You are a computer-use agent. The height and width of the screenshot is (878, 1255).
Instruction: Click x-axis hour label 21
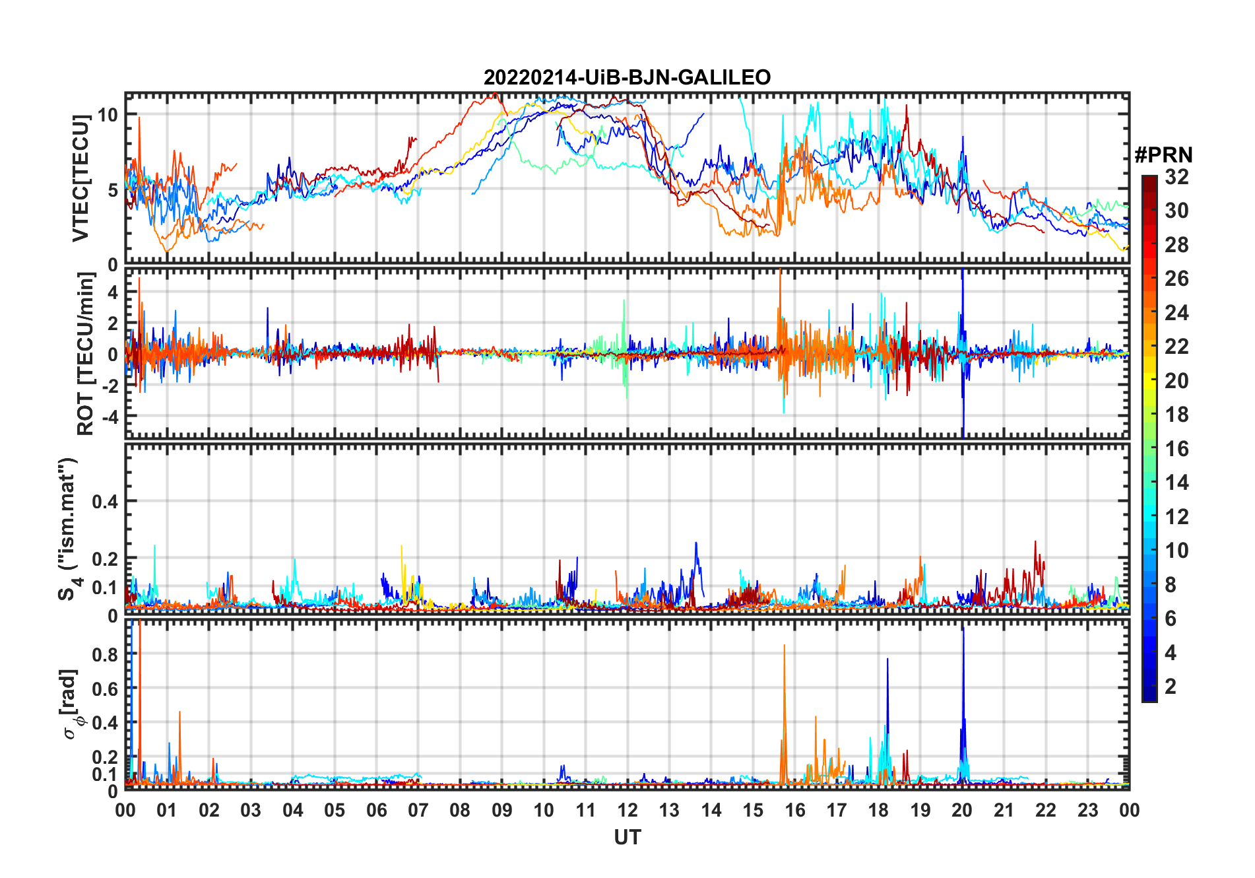(1004, 810)
